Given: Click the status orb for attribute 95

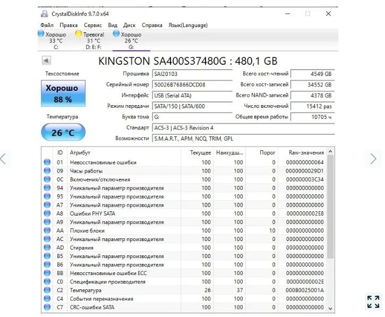Looking at the screenshot, I should point(47,196).
